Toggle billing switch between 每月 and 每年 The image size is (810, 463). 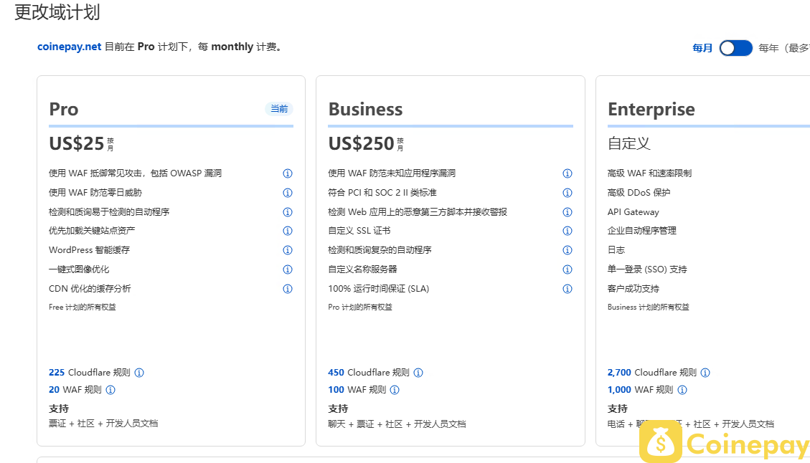[x=735, y=48]
